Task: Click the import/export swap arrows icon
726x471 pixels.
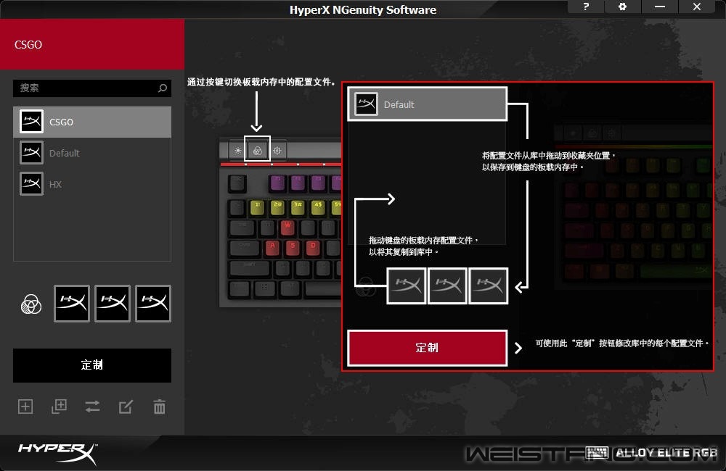Action: (93, 407)
